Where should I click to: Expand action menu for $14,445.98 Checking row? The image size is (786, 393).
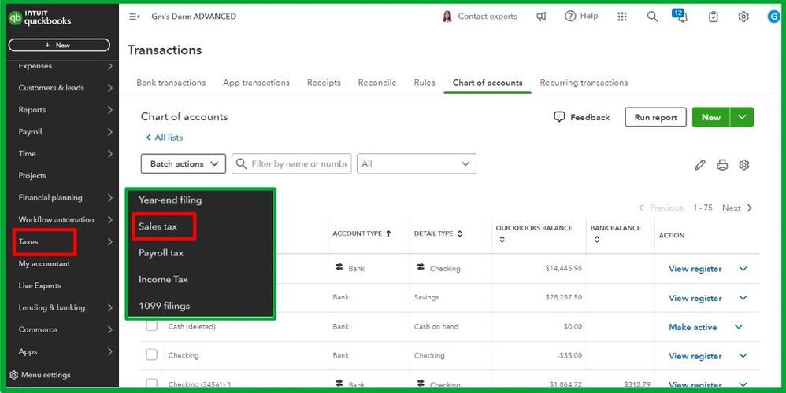(x=743, y=269)
